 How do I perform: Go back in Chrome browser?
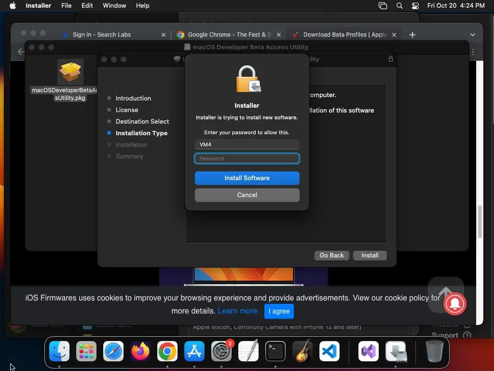click(21, 52)
